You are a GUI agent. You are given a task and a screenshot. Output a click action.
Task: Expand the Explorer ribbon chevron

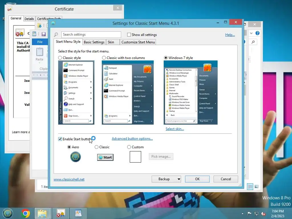coord(251,33)
